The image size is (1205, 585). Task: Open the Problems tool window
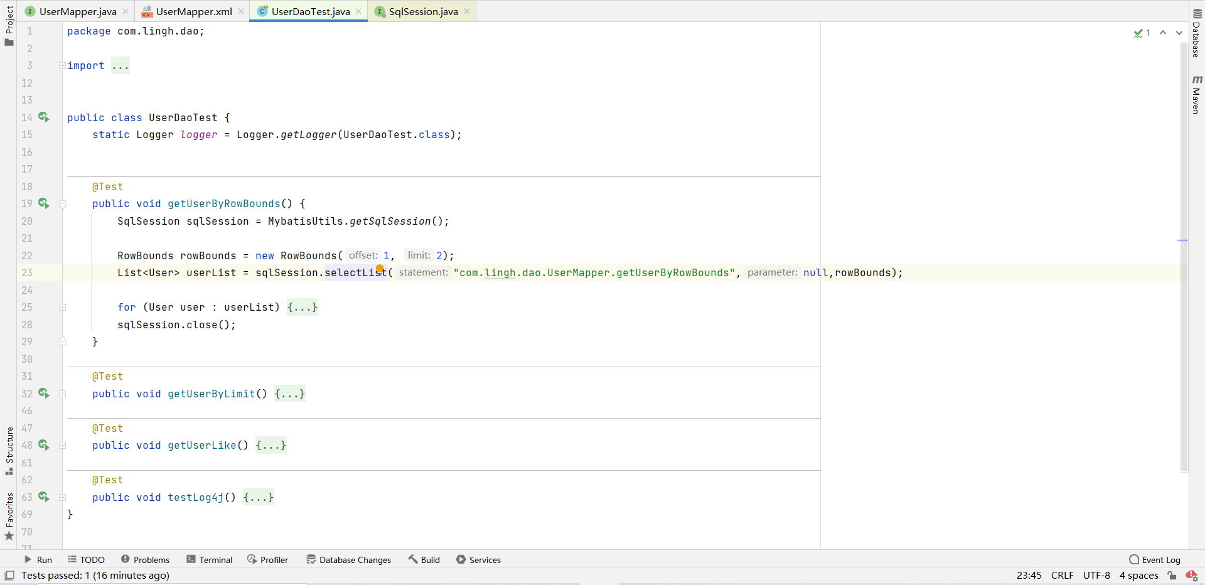pyautogui.click(x=145, y=559)
